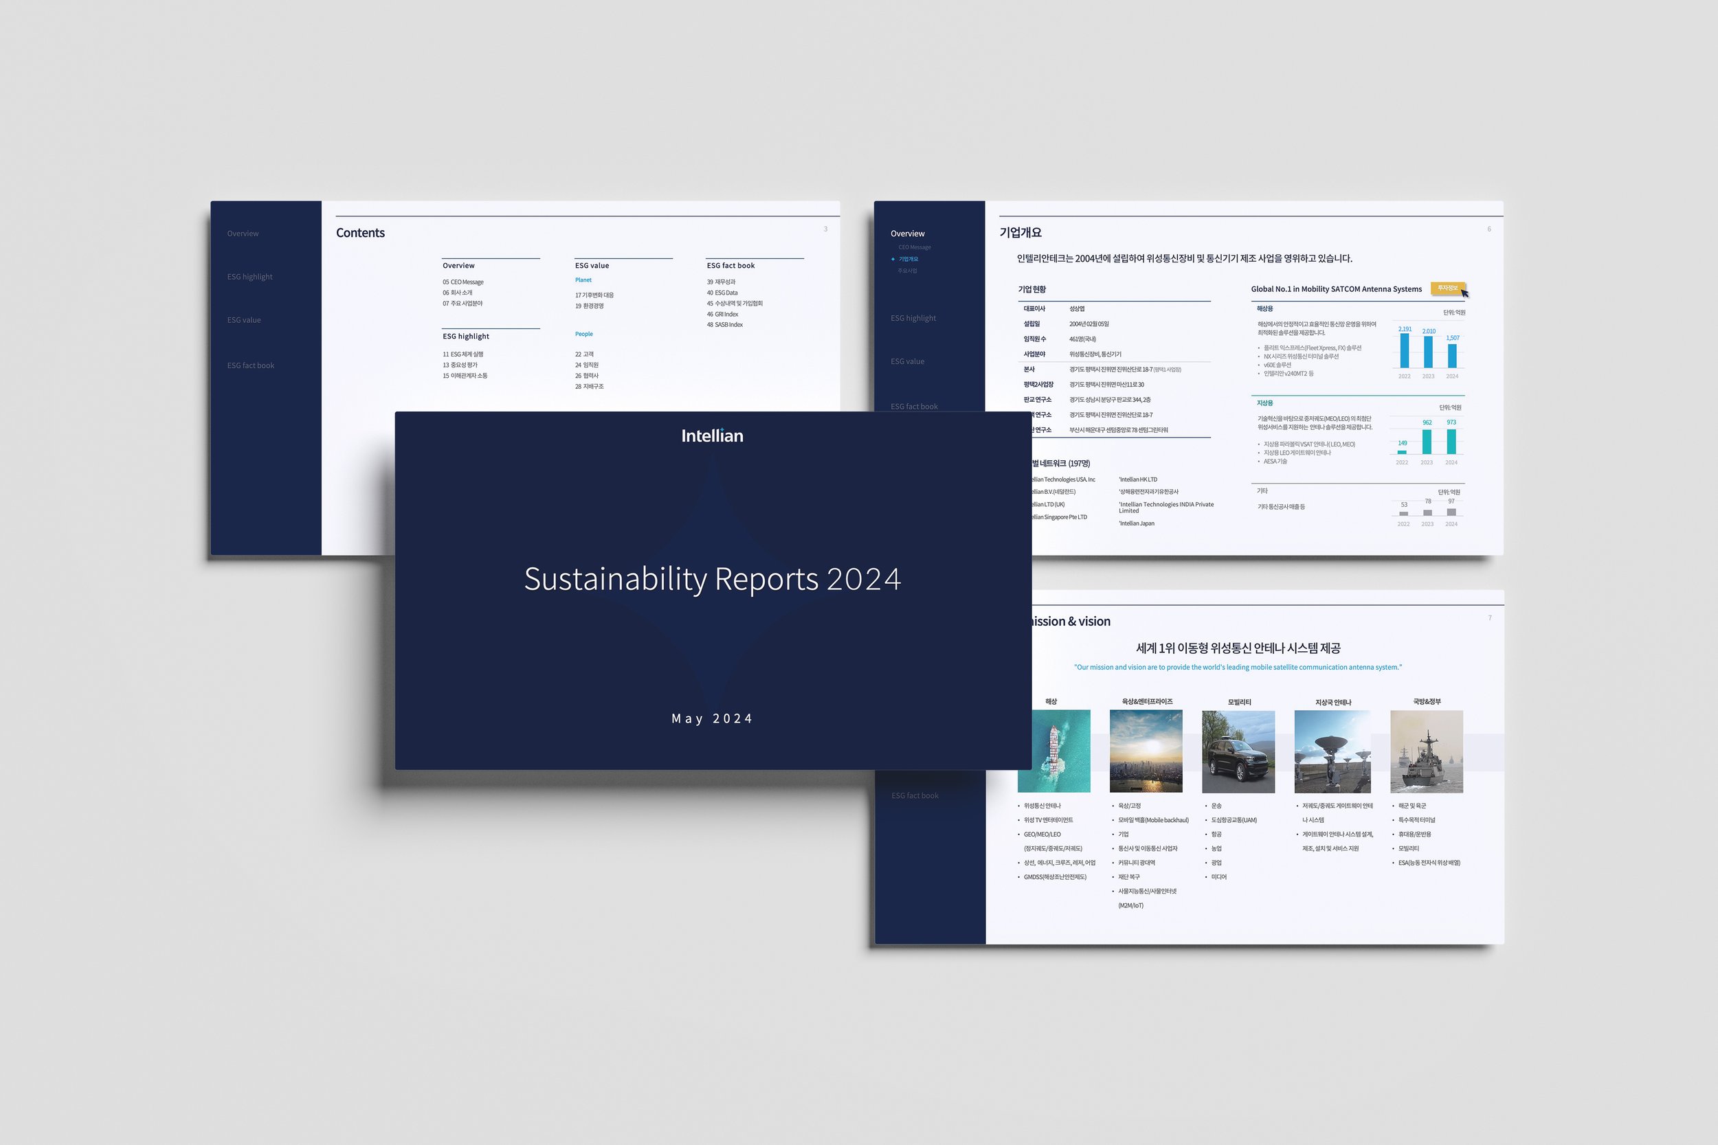
Task: Click the 'Intellian Japan' network entry
Action: (1137, 523)
